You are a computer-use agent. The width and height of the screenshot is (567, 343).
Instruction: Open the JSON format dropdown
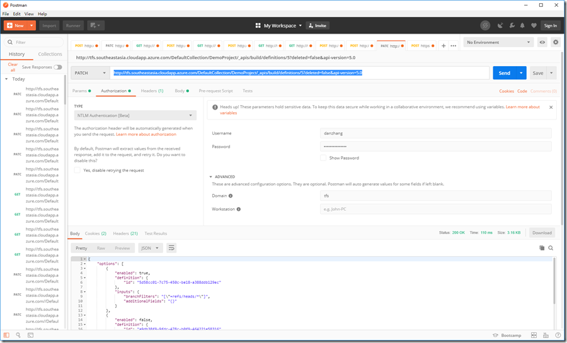point(151,248)
